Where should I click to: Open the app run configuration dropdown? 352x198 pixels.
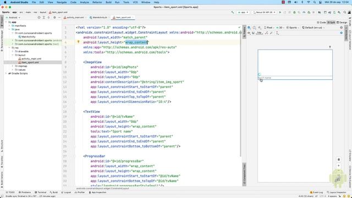pyautogui.click(x=243, y=12)
